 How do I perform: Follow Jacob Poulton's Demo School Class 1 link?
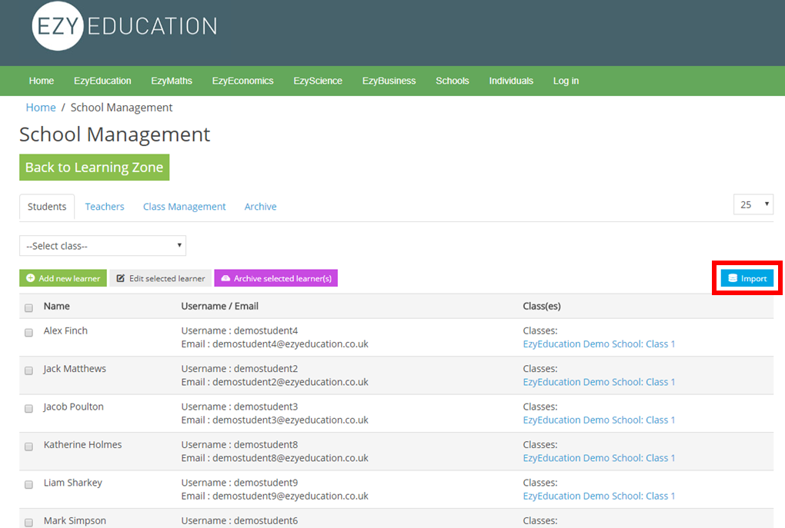pos(599,420)
